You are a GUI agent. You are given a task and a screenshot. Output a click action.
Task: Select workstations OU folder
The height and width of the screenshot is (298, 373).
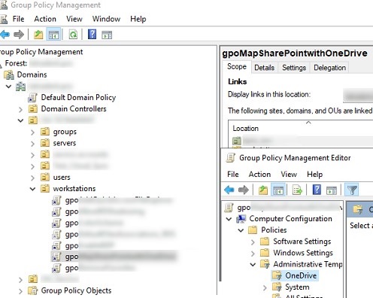point(74,189)
